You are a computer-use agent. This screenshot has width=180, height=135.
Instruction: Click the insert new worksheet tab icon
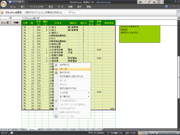click(x=99, y=129)
